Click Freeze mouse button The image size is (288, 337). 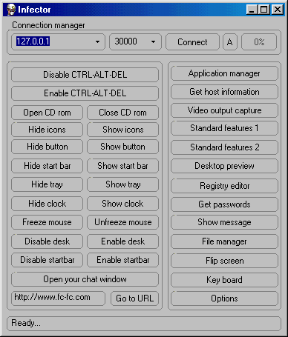point(47,222)
